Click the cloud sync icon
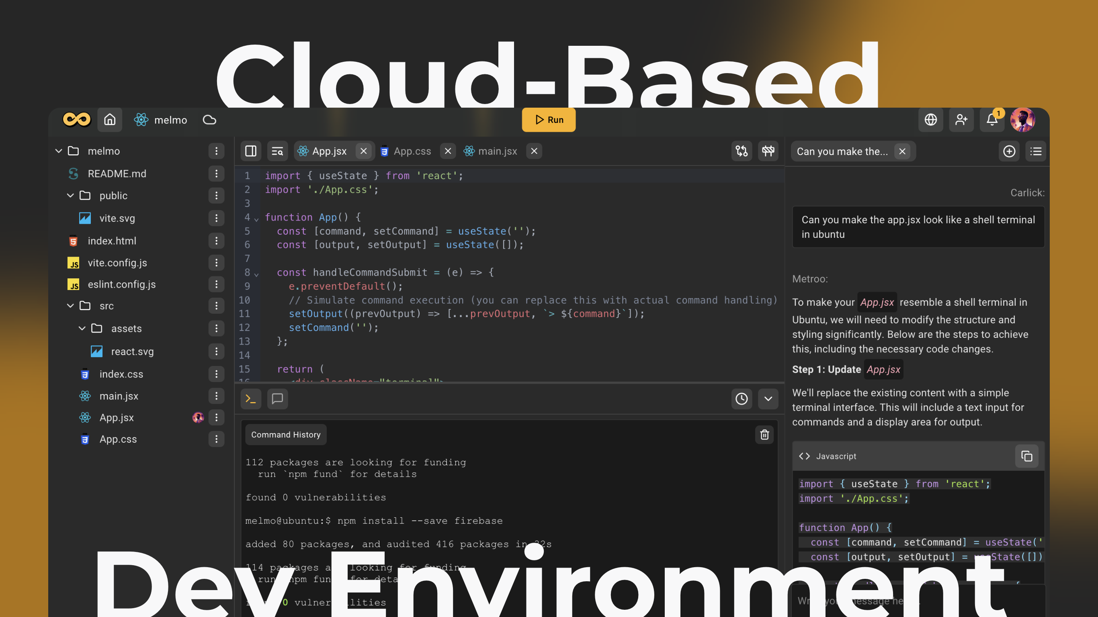 [209, 120]
